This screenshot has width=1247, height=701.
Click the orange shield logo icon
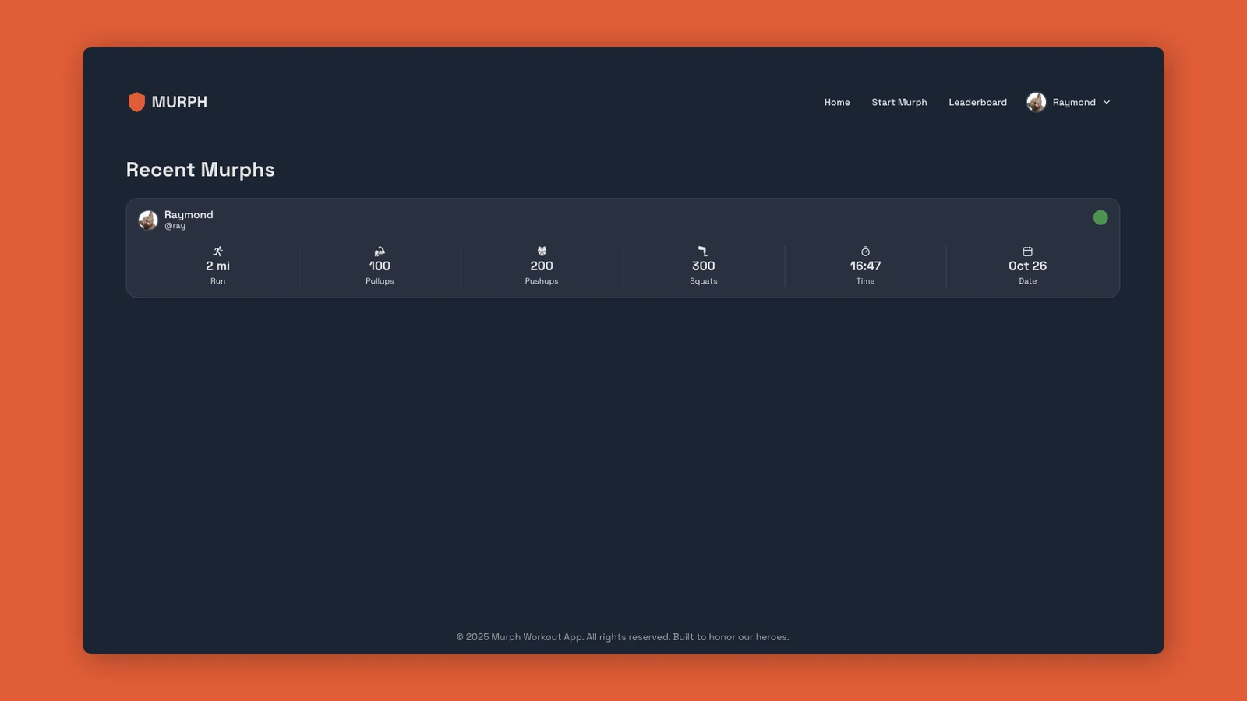[x=136, y=102]
